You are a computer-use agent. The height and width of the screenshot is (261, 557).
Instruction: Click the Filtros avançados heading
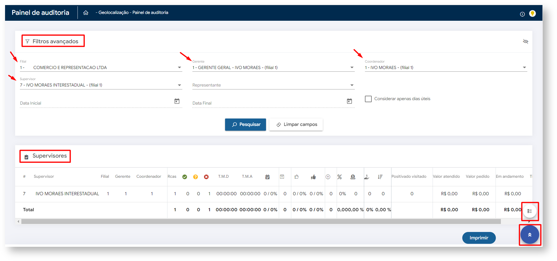pyautogui.click(x=56, y=41)
